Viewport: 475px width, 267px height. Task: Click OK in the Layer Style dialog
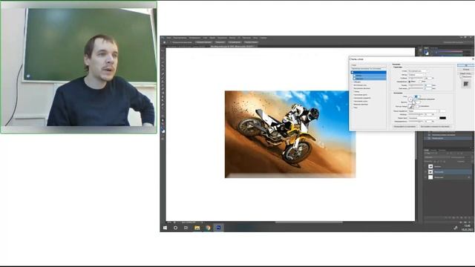[466, 65]
